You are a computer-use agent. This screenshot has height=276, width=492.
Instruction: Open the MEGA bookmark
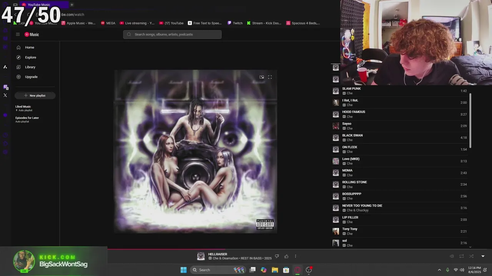tap(108, 23)
